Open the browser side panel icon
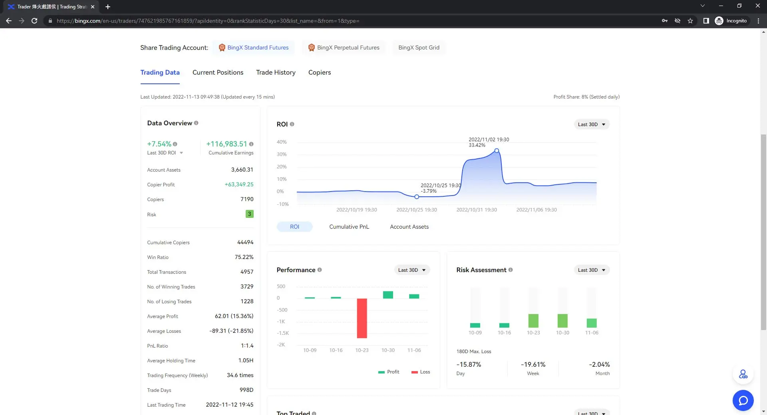 [x=706, y=21]
